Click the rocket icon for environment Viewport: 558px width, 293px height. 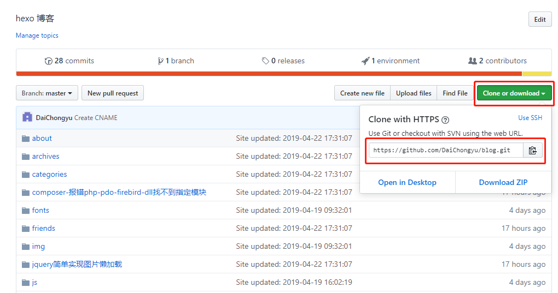pyautogui.click(x=365, y=61)
